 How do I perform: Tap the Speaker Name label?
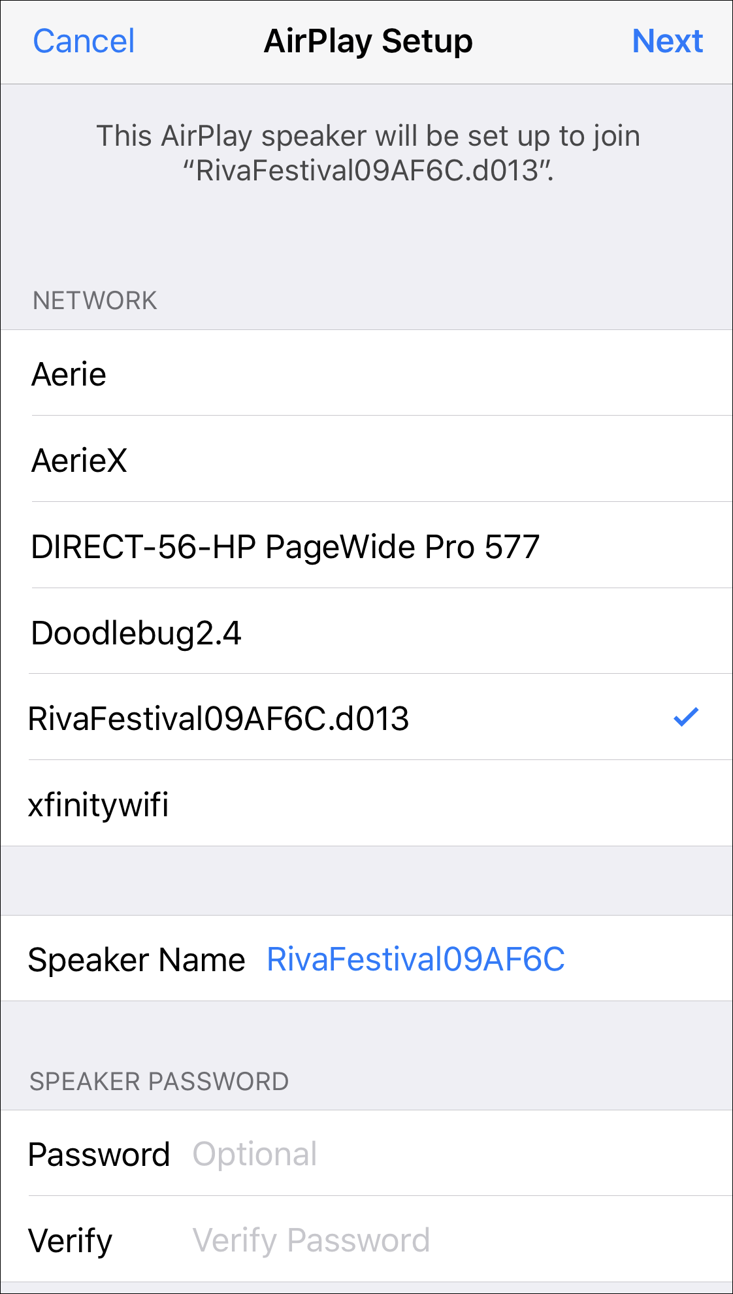pyautogui.click(x=137, y=960)
